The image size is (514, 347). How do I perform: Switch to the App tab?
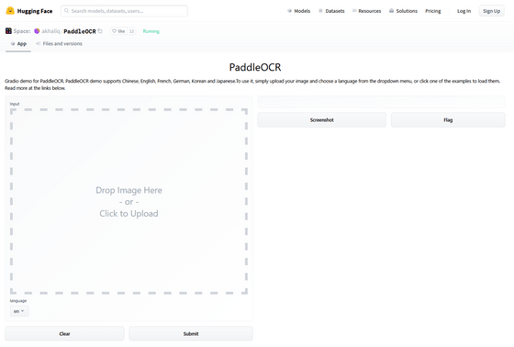(18, 44)
